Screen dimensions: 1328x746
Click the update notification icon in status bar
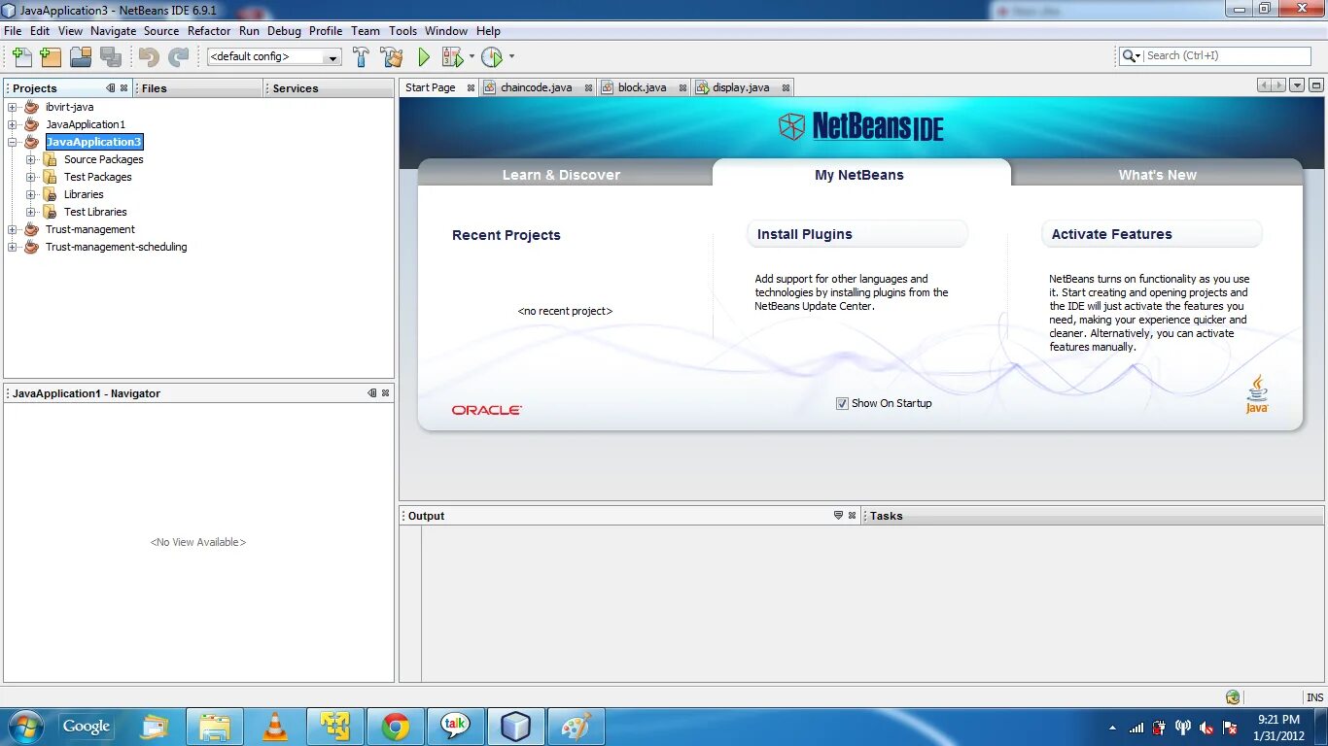click(x=1233, y=696)
